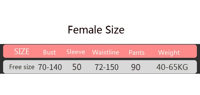200x95 pixels.
Task: Click the 40-65KG weight value
Action: tap(172, 67)
